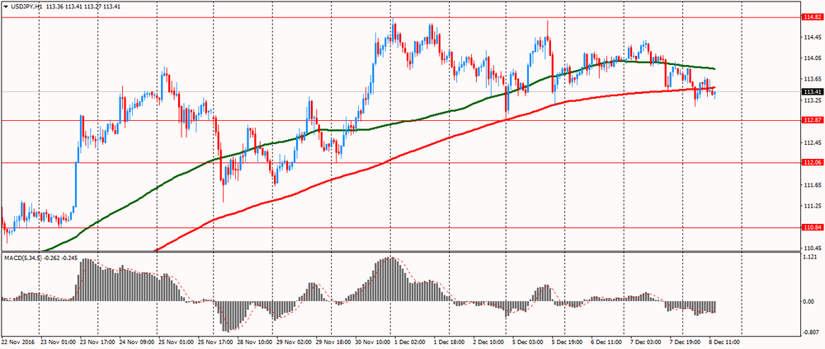
Task: Click the 111.25 price scale value
Action: click(x=811, y=206)
